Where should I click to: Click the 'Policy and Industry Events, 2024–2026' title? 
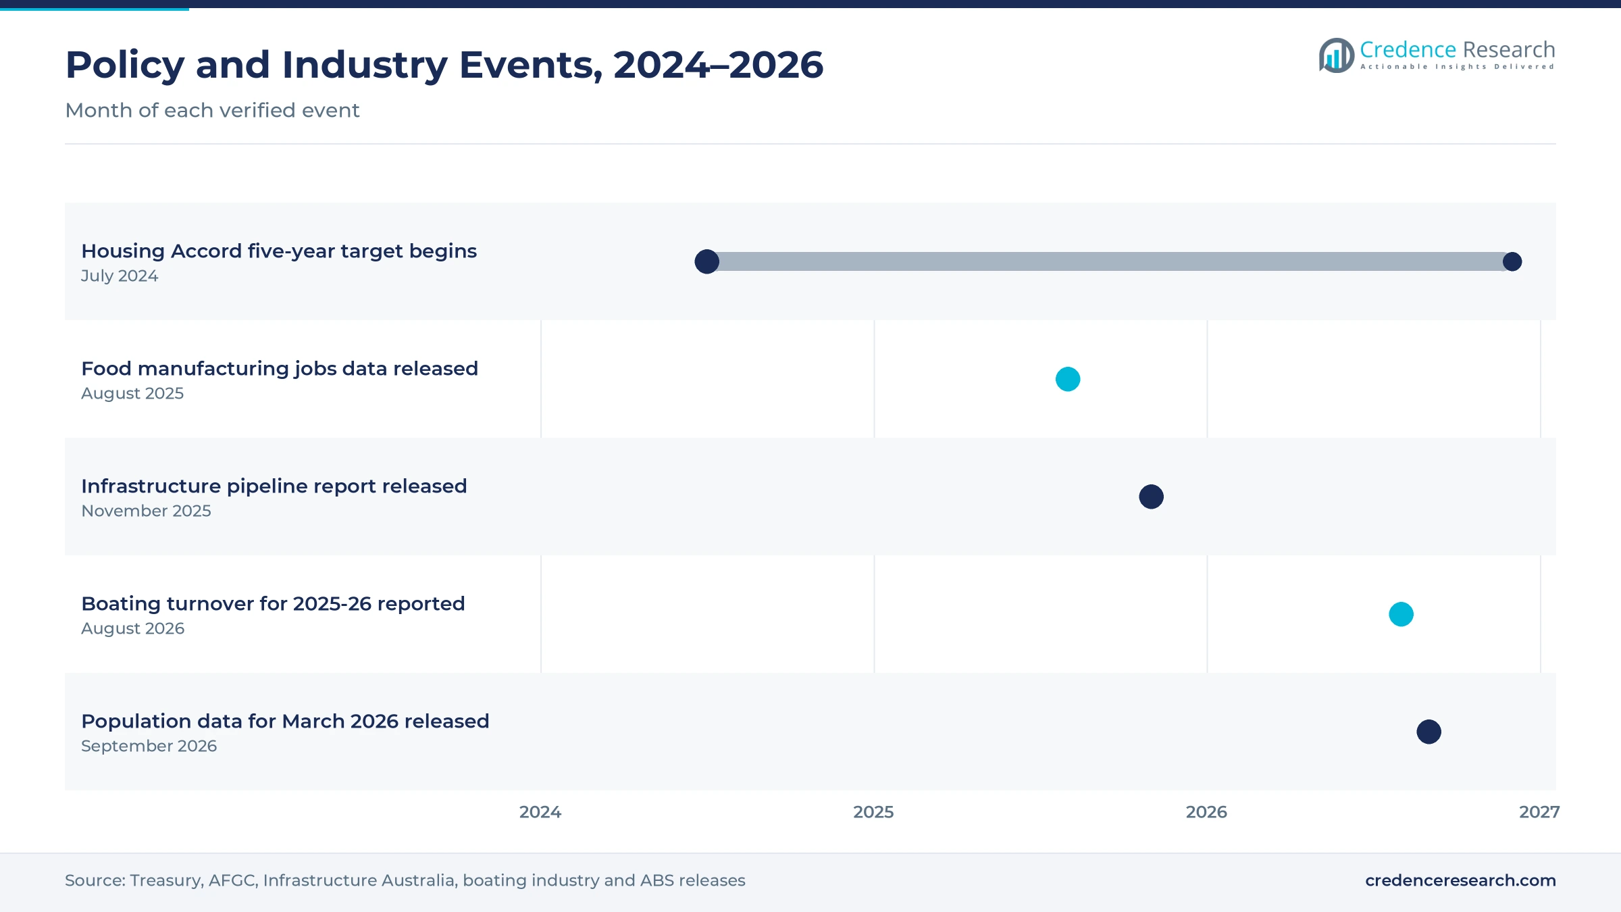click(444, 65)
